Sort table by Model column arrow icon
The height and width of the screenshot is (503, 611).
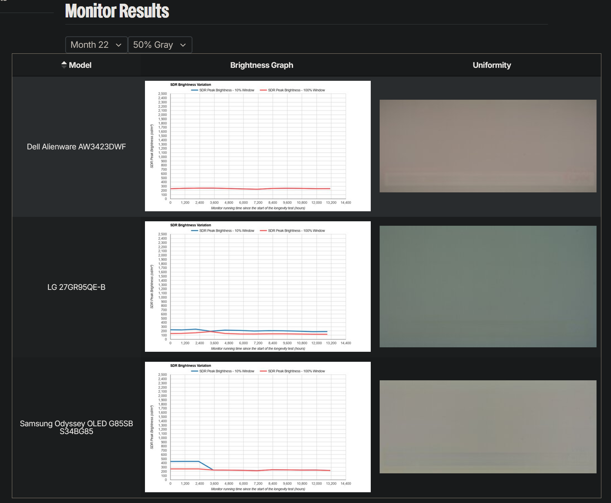[64, 65]
